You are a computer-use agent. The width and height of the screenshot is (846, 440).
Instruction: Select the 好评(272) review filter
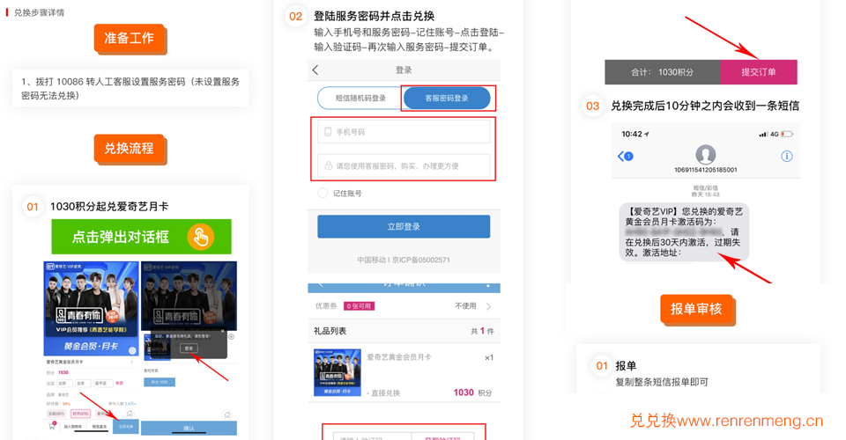(80, 414)
